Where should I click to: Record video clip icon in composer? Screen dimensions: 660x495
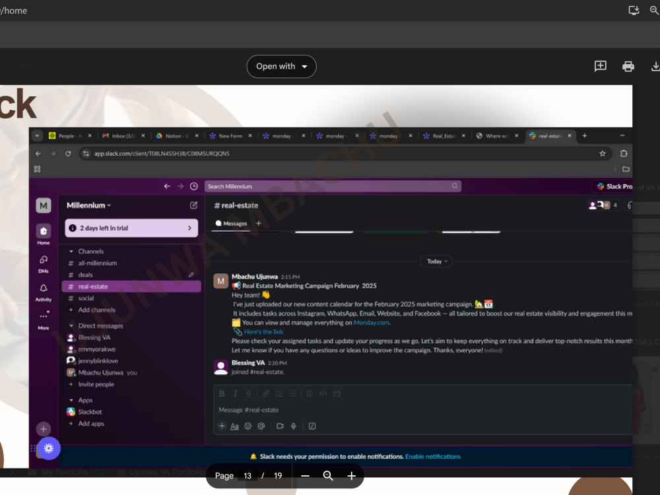tap(280, 426)
